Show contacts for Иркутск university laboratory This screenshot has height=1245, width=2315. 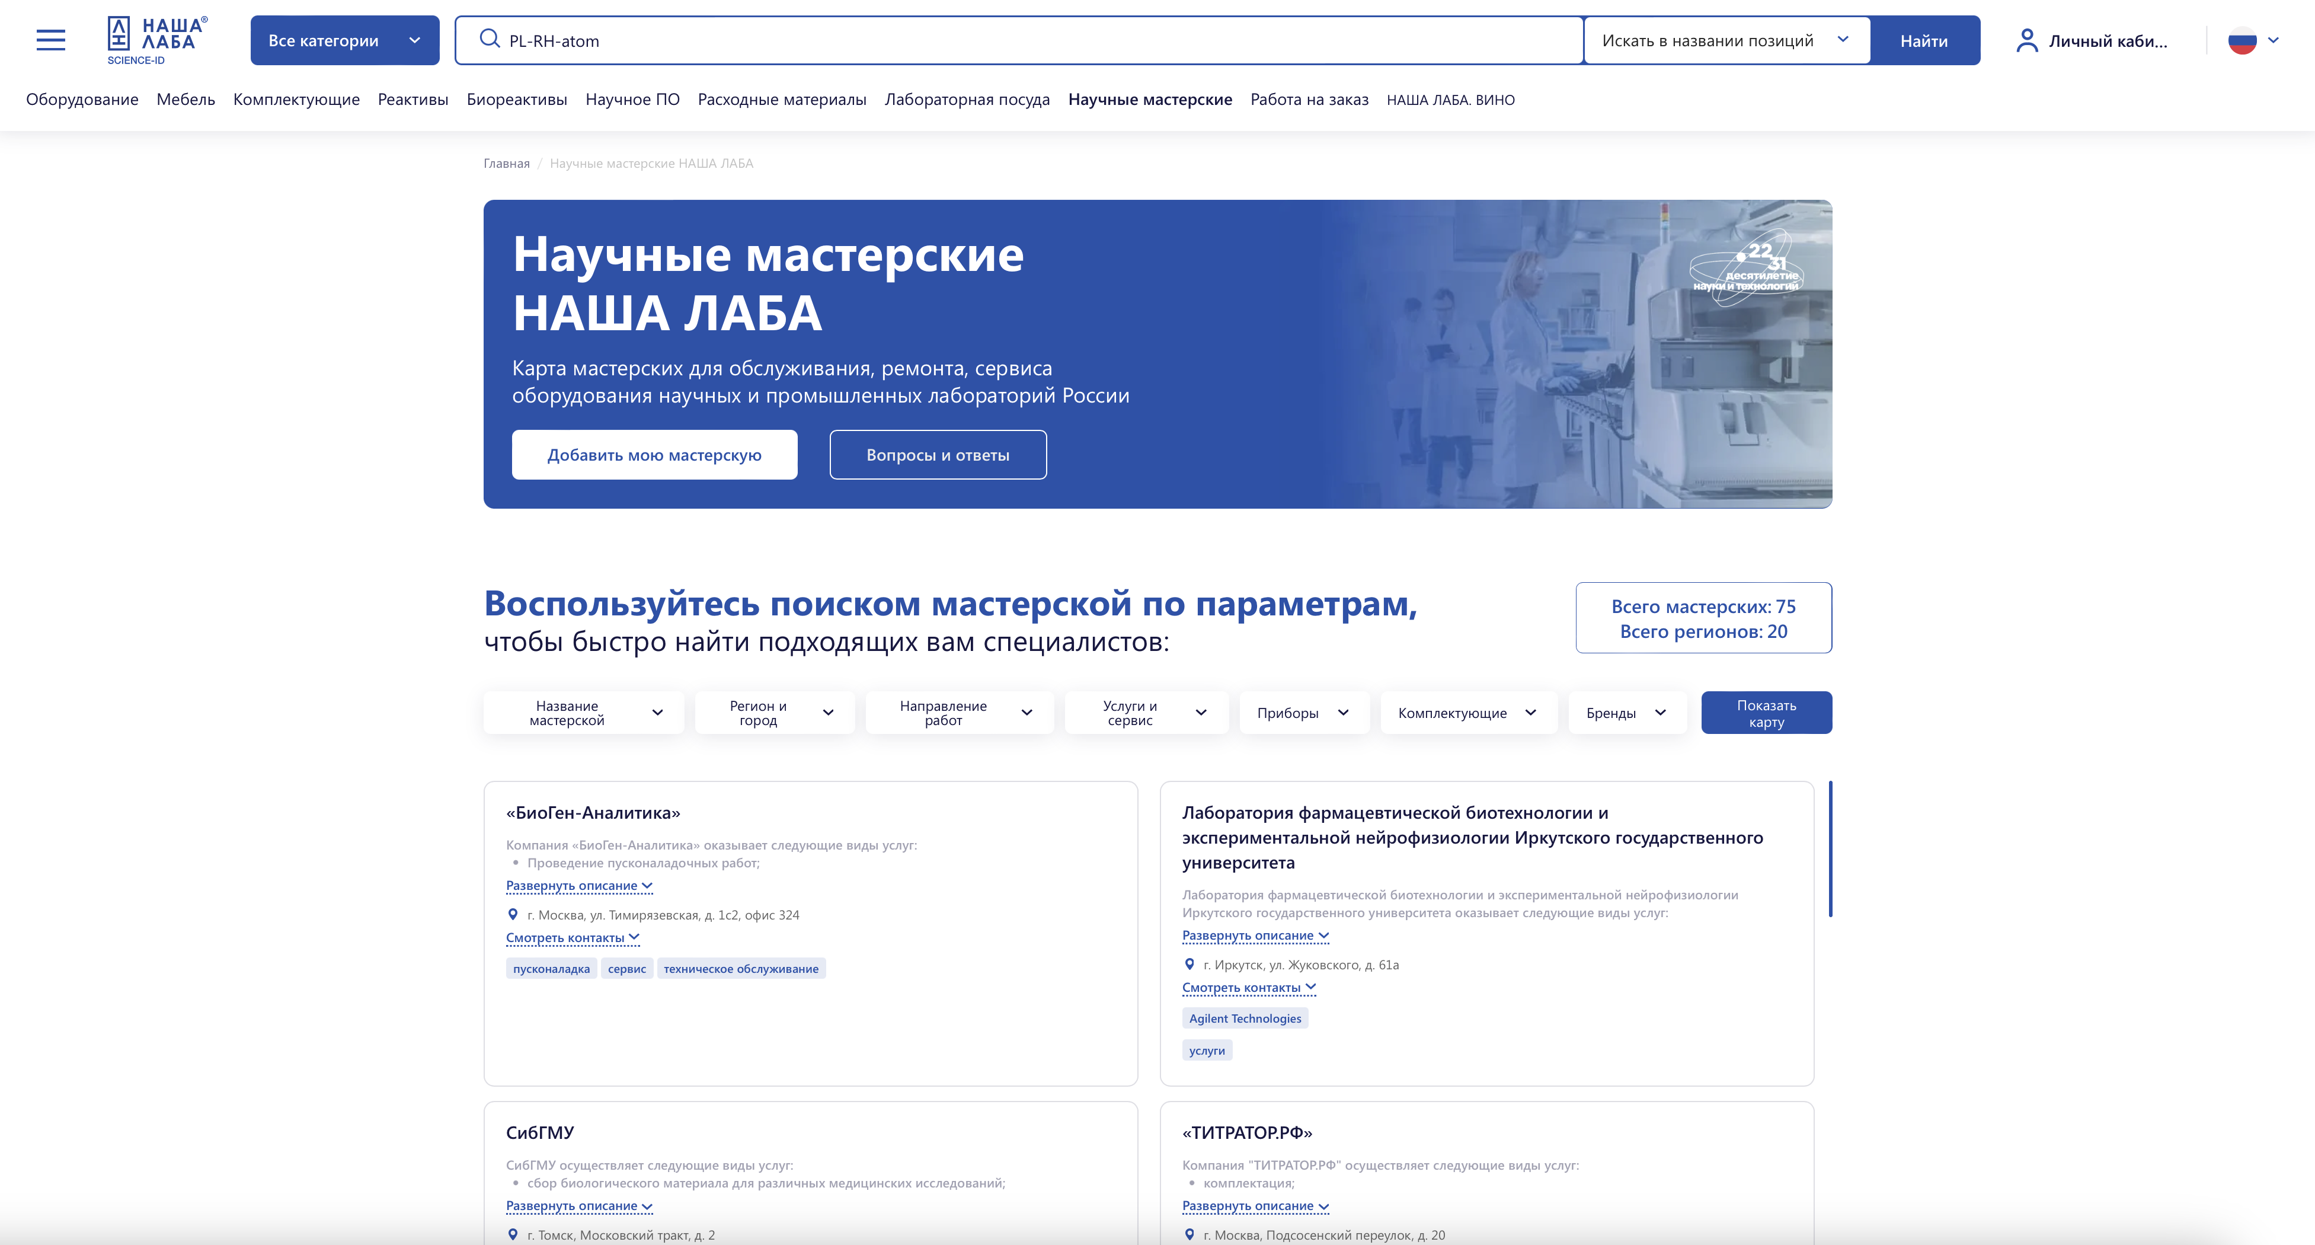[1249, 988]
